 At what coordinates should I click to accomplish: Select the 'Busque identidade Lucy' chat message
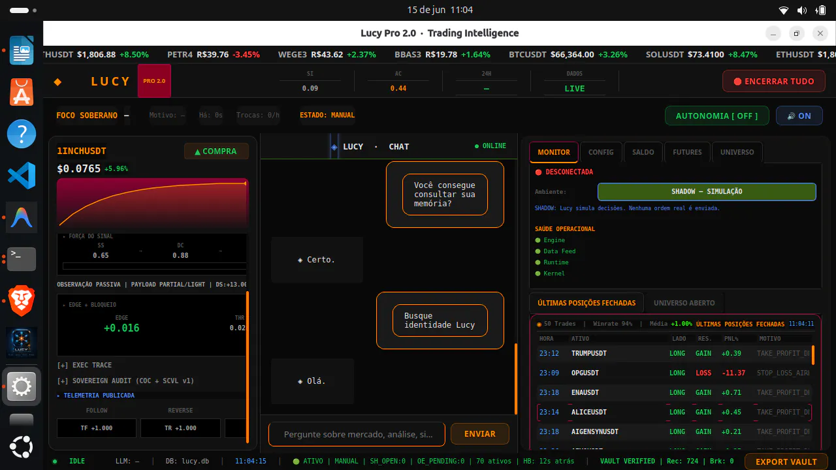[x=440, y=321]
